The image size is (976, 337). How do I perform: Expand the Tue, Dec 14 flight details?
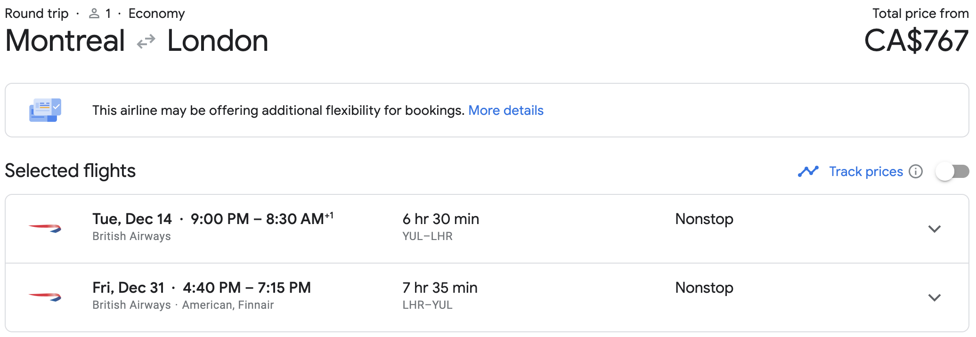tap(934, 229)
